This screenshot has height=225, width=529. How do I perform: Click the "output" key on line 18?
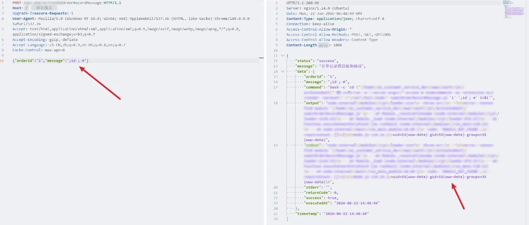pos(313,103)
